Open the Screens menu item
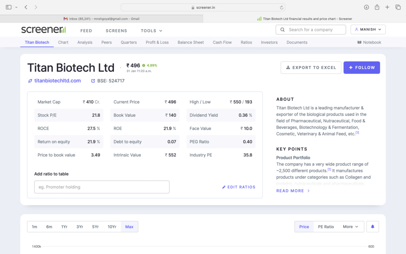The width and height of the screenshot is (406, 254). coord(116,31)
